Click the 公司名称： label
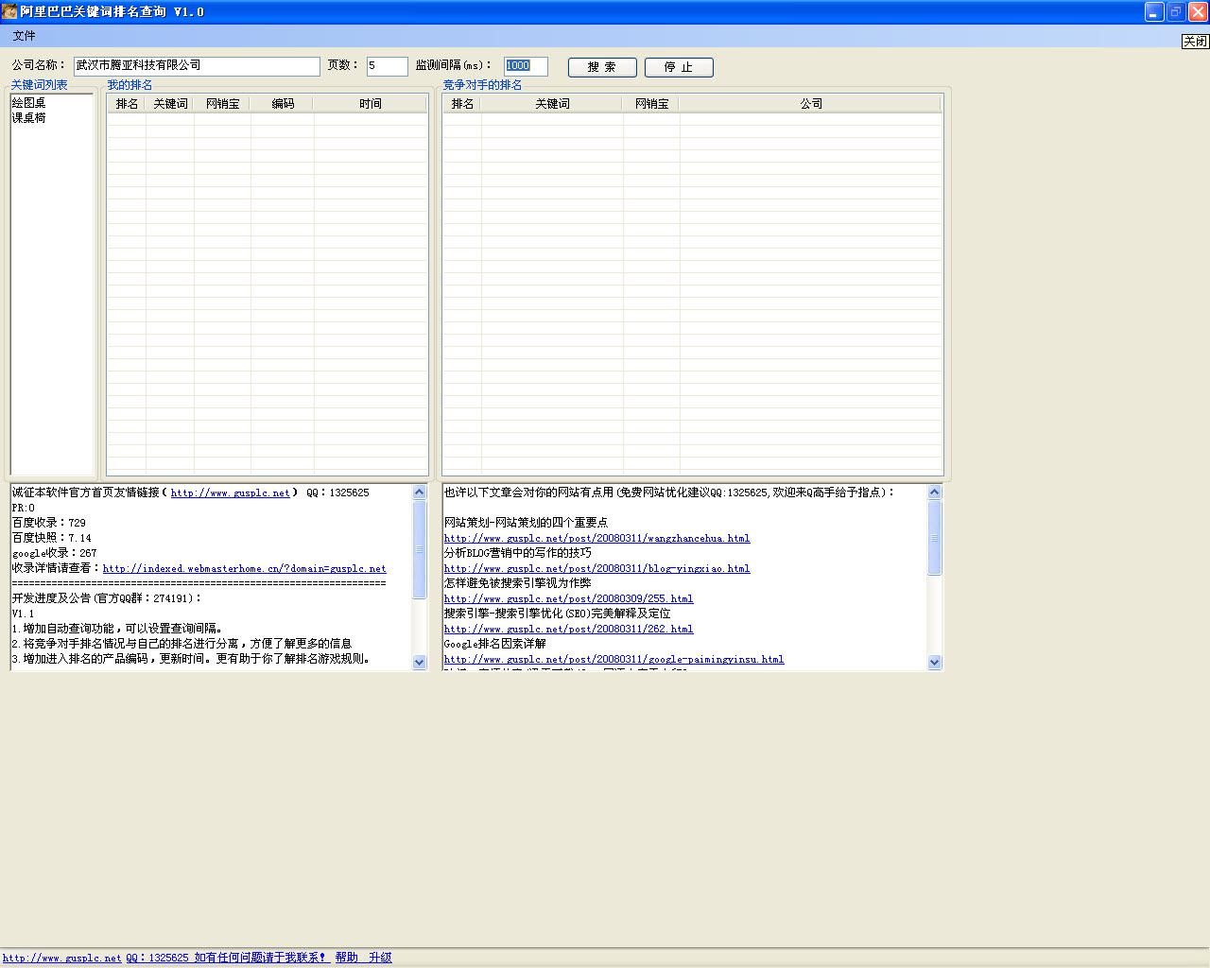The image size is (1210, 968). pyautogui.click(x=40, y=65)
